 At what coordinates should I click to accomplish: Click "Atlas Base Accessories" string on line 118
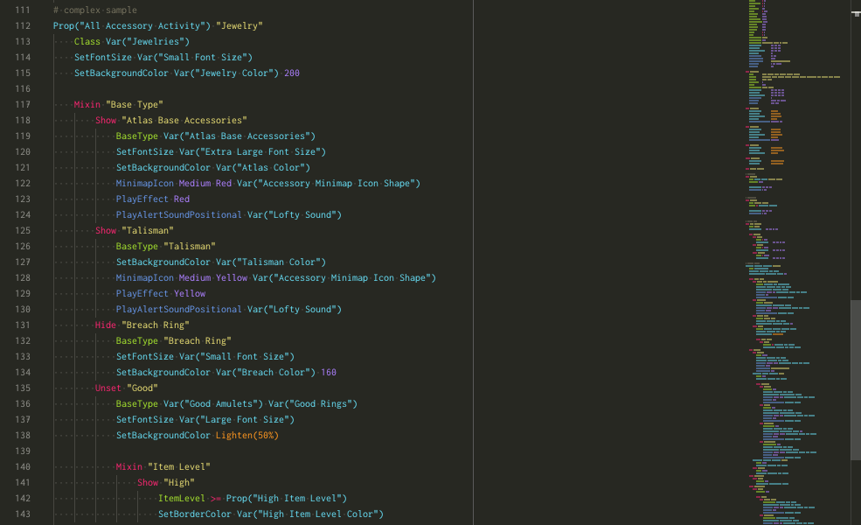point(184,121)
